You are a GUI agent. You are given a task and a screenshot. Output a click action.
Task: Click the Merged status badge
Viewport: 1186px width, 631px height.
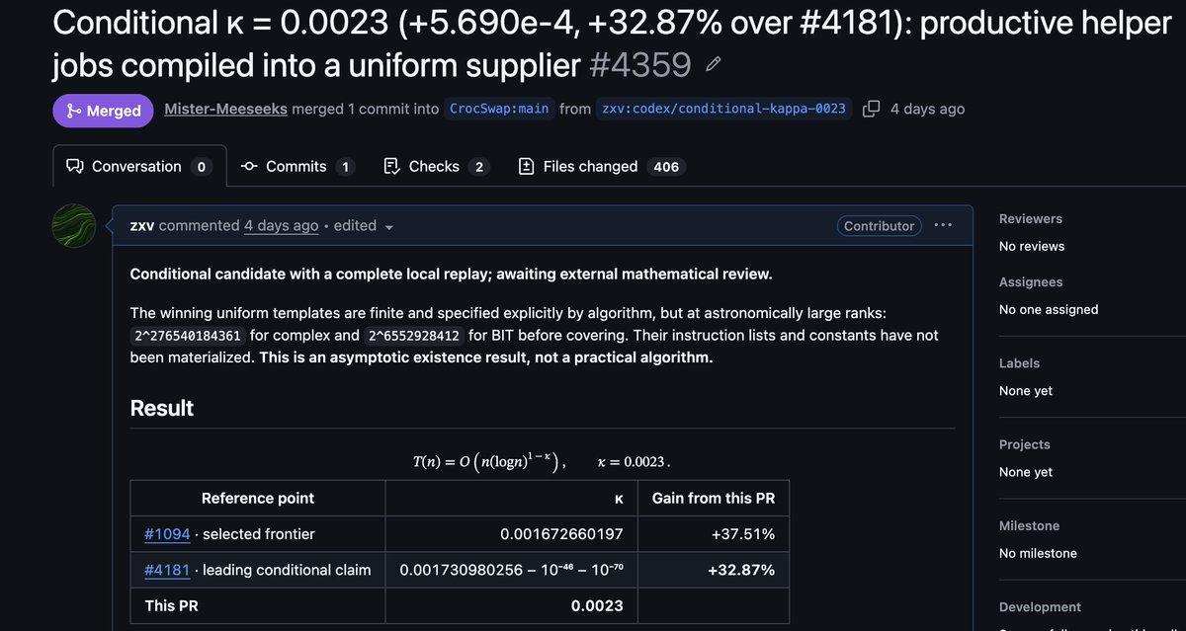(103, 111)
